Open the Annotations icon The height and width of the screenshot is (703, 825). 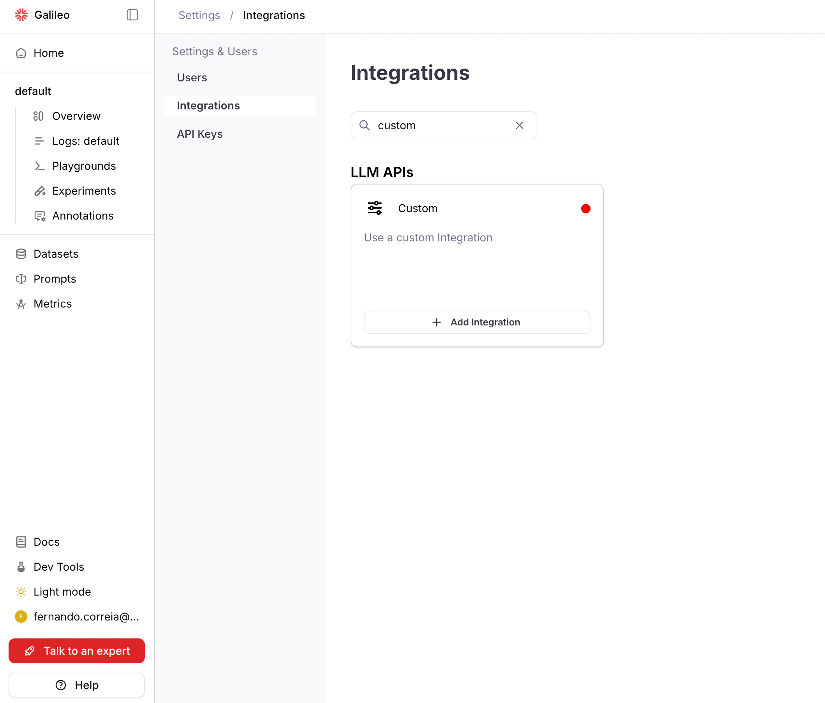coord(39,216)
